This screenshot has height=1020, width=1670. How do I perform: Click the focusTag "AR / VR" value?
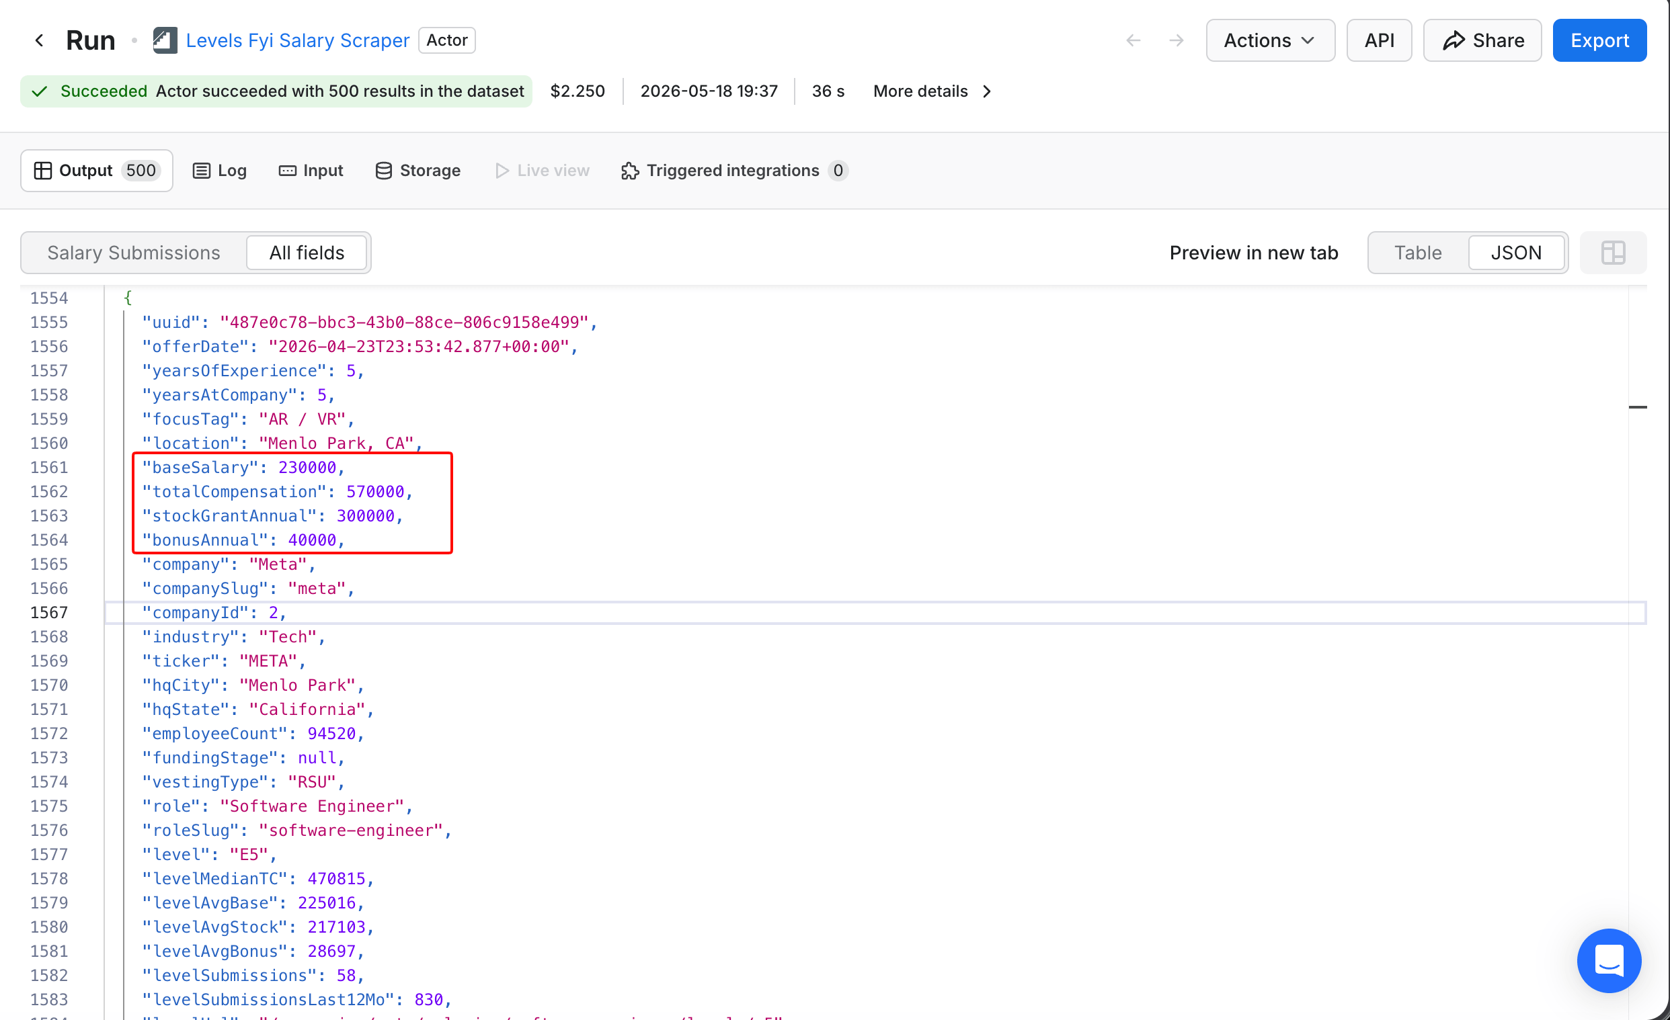[303, 419]
